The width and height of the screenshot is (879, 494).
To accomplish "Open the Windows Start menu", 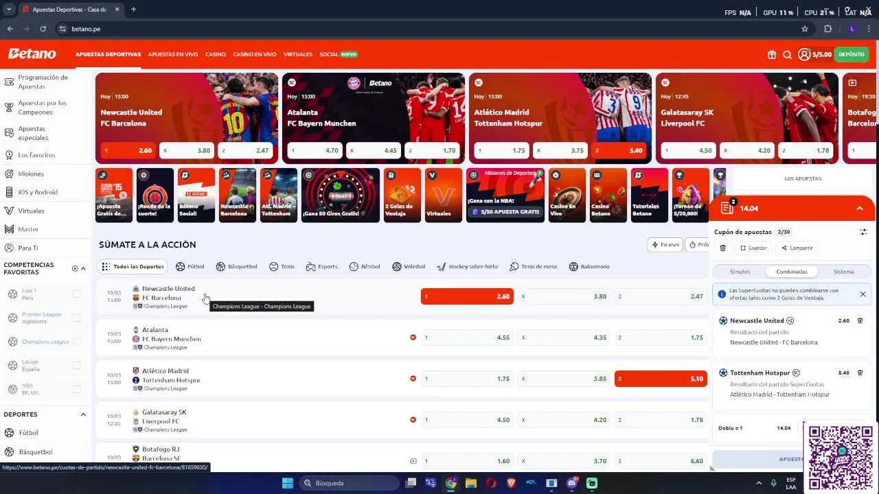I will pos(287,483).
